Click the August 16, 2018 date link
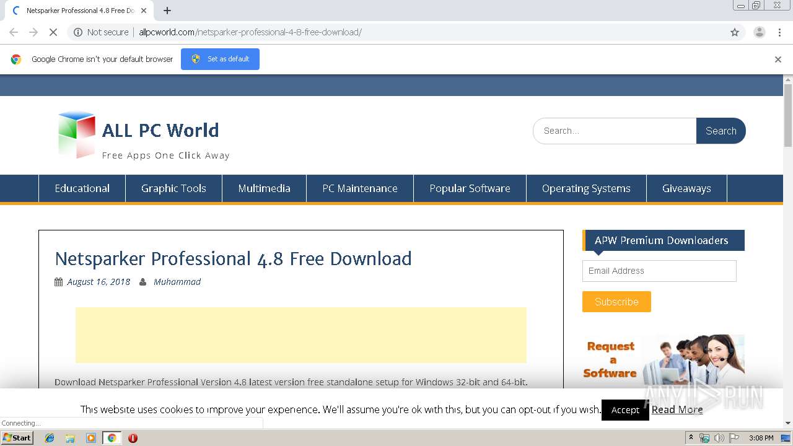This screenshot has height=446, width=793. point(99,282)
